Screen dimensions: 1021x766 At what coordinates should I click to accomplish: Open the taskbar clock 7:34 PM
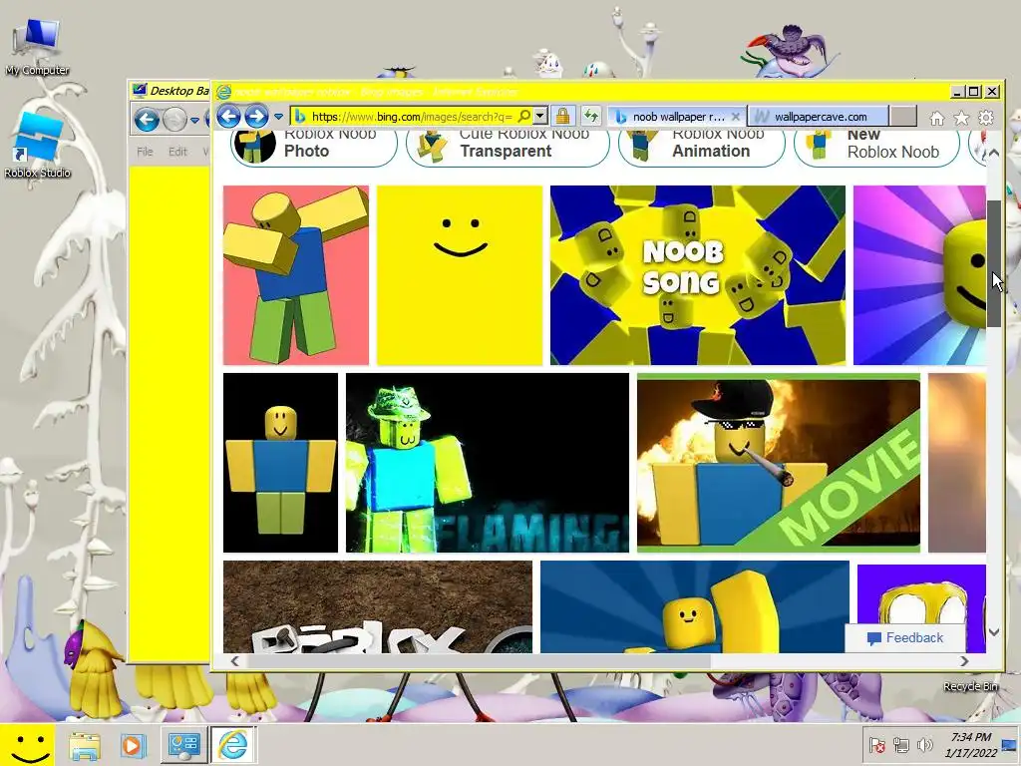coord(971,744)
